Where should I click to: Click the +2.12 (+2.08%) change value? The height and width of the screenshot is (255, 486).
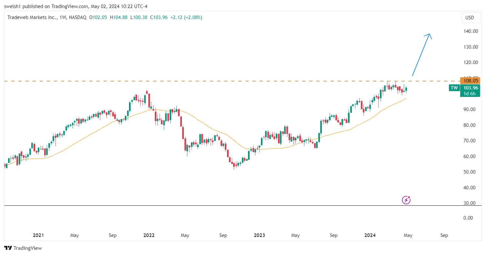[x=186, y=18]
